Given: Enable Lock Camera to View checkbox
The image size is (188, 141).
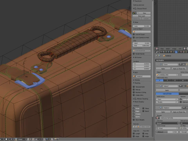Looking at the screenshot, I should pos(134,38).
